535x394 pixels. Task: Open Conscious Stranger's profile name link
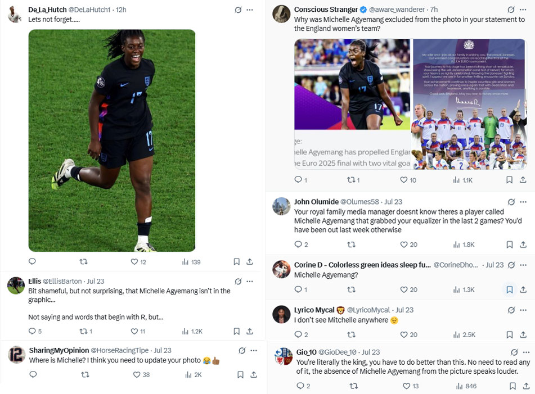(326, 10)
